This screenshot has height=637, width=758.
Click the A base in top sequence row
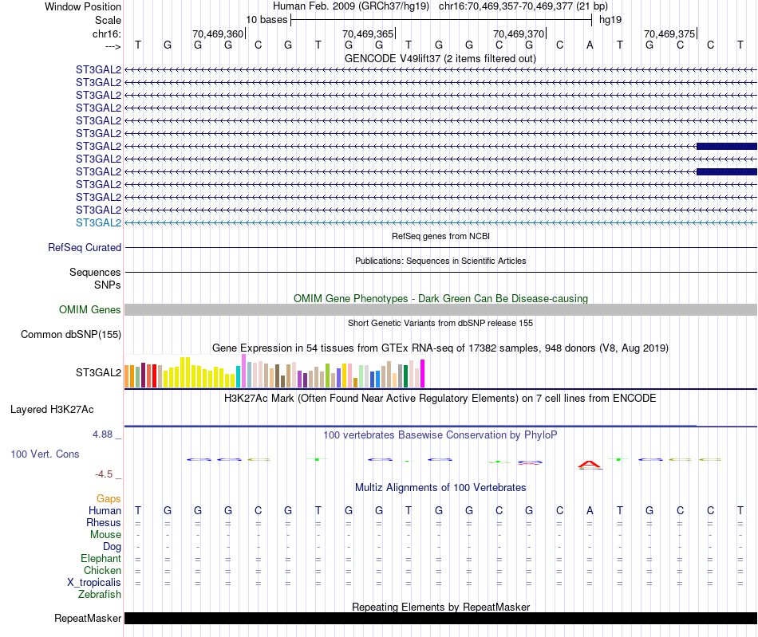coord(590,45)
